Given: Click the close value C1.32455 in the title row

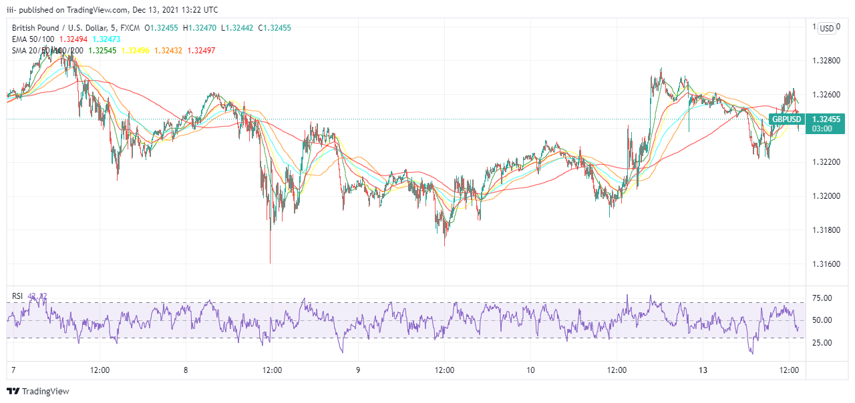Looking at the screenshot, I should coord(274,28).
